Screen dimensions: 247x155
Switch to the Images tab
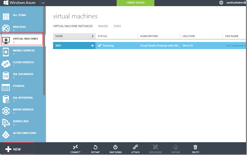pyautogui.click(x=103, y=26)
